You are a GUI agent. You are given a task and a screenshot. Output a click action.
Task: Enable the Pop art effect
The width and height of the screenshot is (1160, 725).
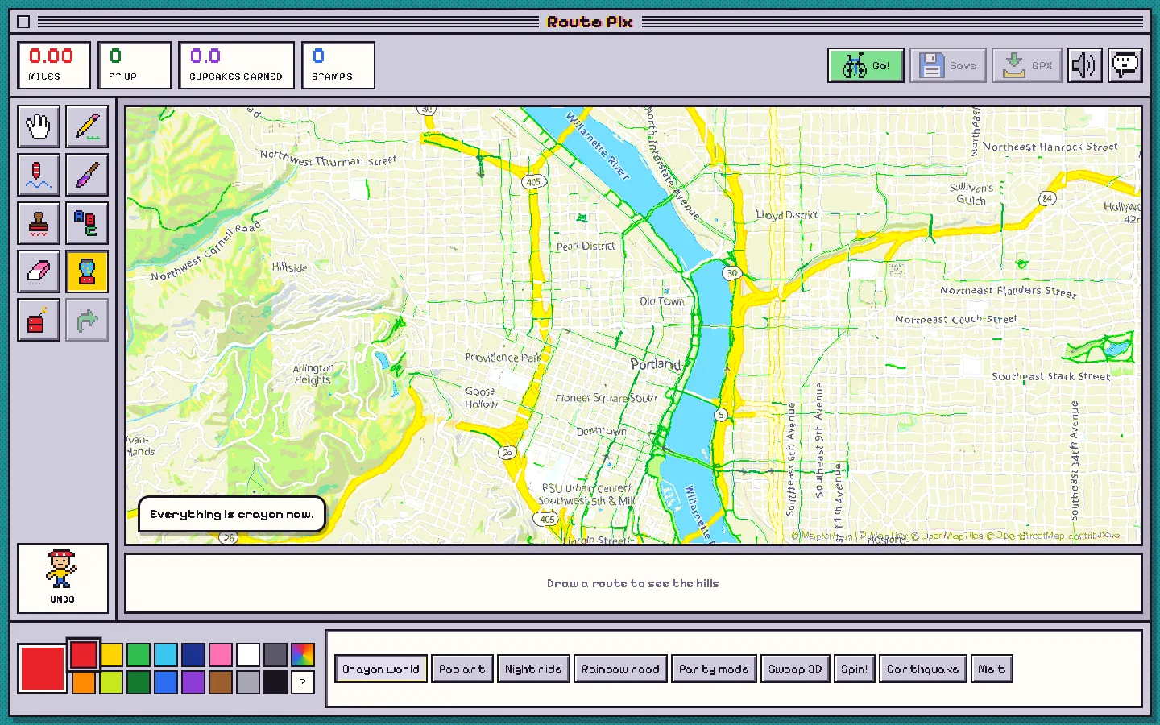462,669
